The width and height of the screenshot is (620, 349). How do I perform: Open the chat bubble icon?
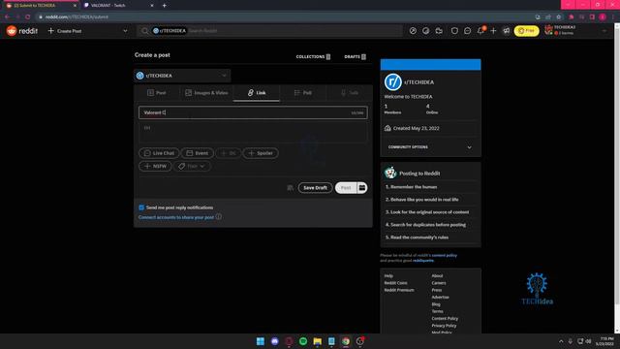(x=467, y=31)
